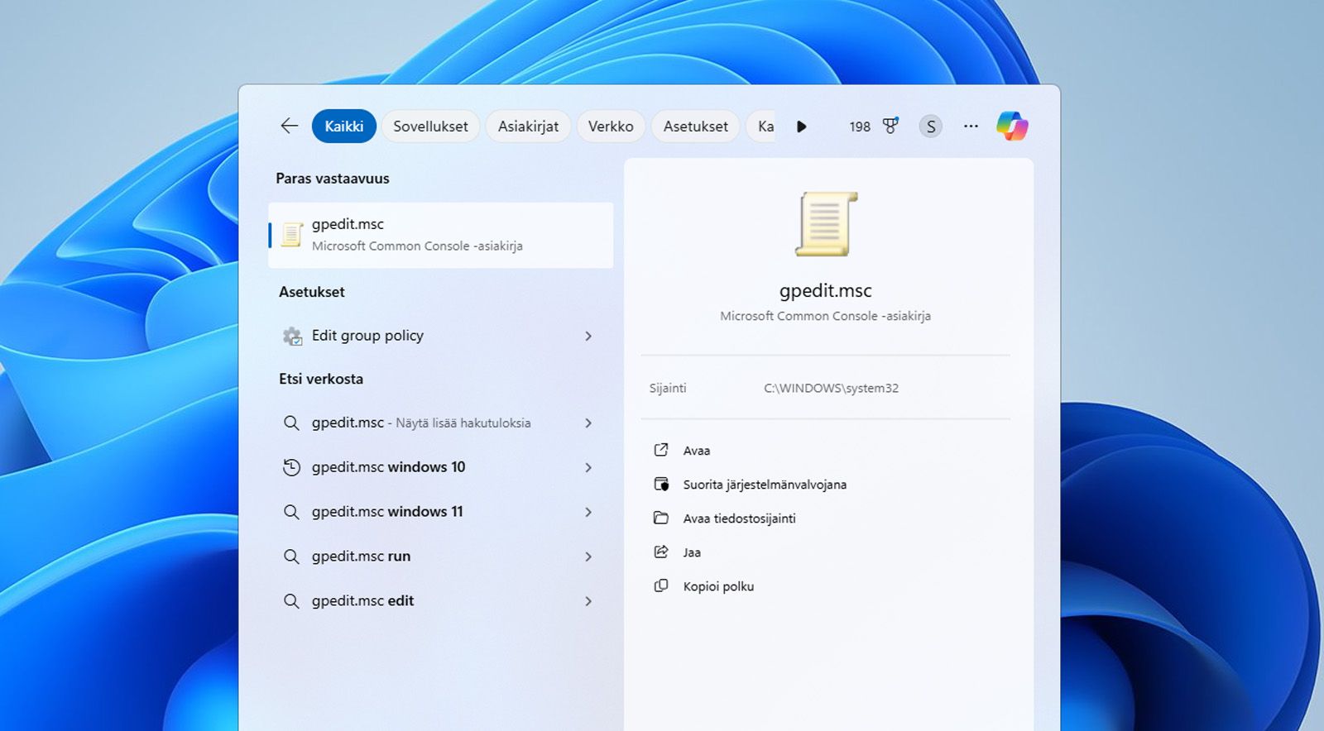
Task: Click the shield icon for Suorita järjestelmänvalvojana
Action: (x=661, y=484)
